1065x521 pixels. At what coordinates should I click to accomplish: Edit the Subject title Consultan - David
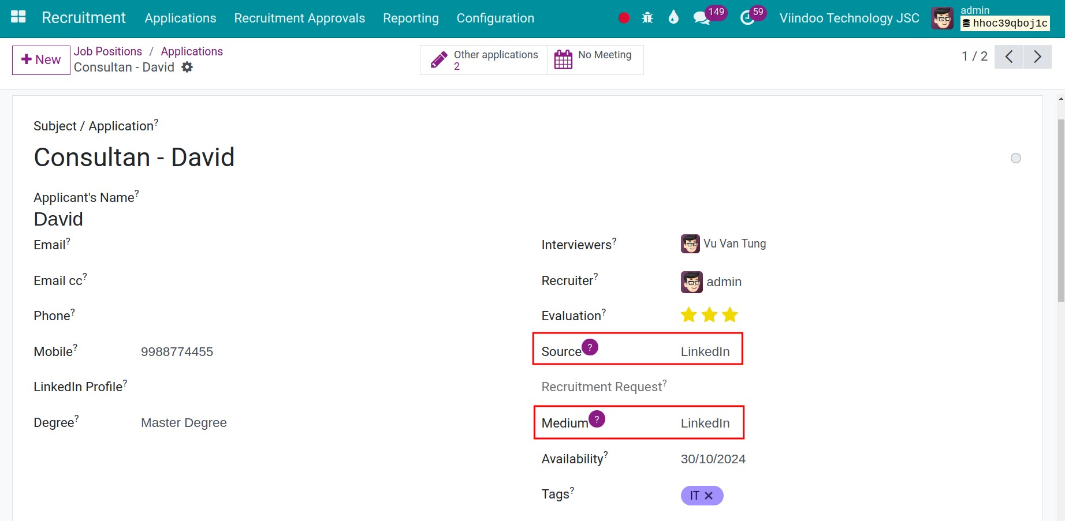click(134, 158)
